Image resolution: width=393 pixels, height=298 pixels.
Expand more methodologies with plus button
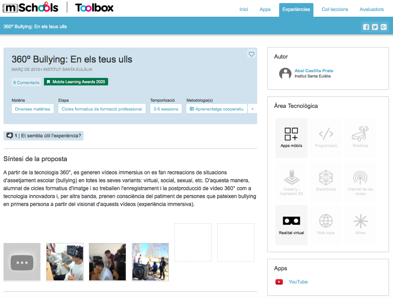point(252,109)
